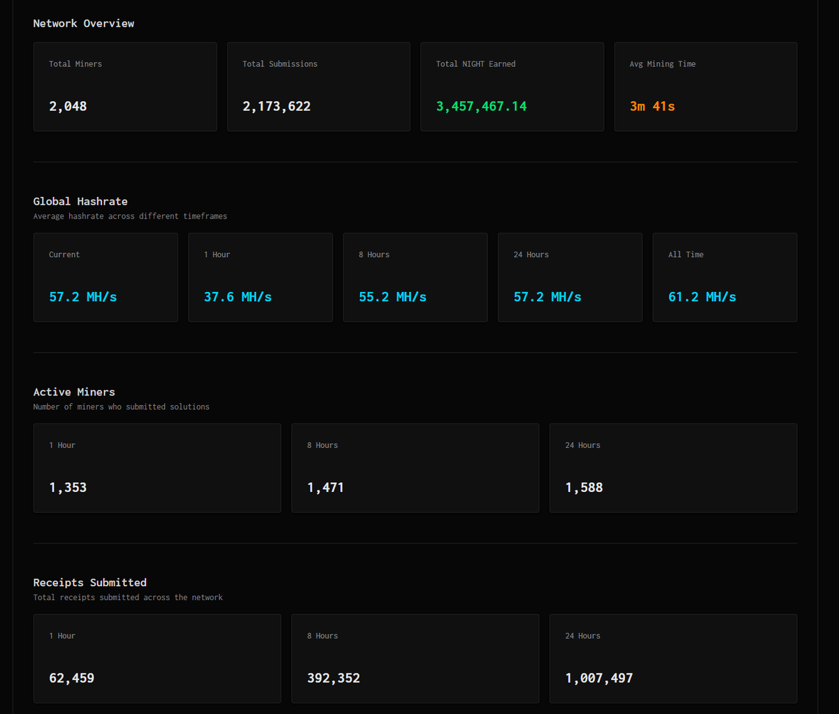
Task: Click the Total NIGHT Earned label
Action: click(475, 64)
